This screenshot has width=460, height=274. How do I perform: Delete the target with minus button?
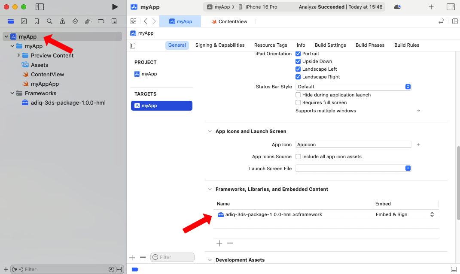(143, 257)
